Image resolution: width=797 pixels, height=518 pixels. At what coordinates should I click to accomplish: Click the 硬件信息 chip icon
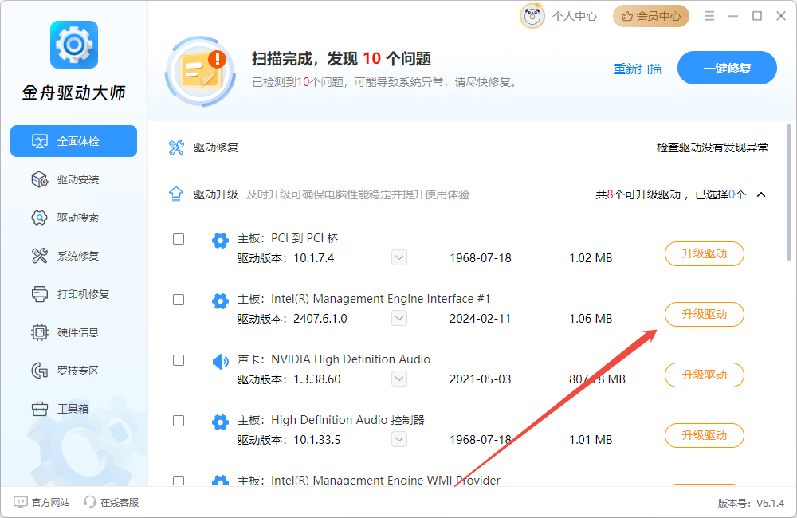(40, 332)
